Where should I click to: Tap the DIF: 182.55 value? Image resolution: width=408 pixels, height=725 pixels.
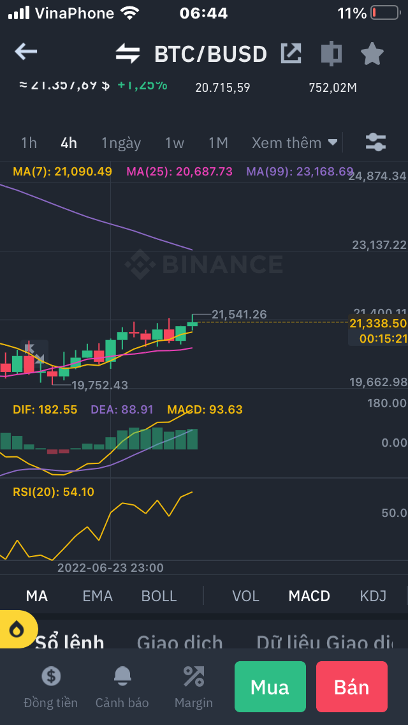click(45, 409)
